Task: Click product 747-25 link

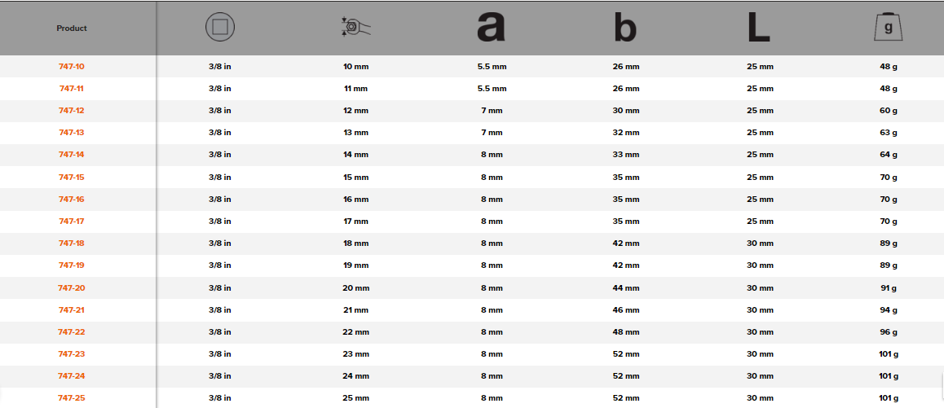Action: [72, 398]
